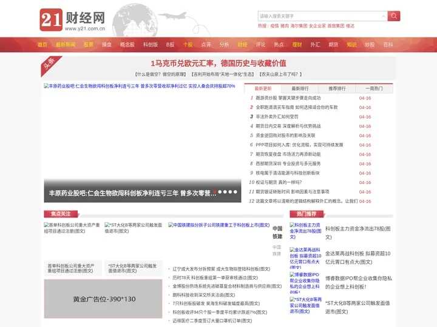Open list item 权证与期货 真的一样吗
Screen dimensions: 437x327
coord(279,182)
